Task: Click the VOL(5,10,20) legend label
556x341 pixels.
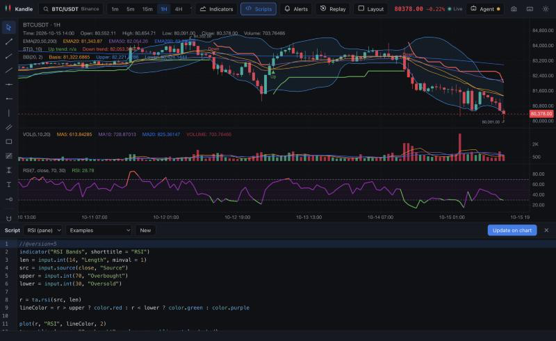Action: (37, 134)
